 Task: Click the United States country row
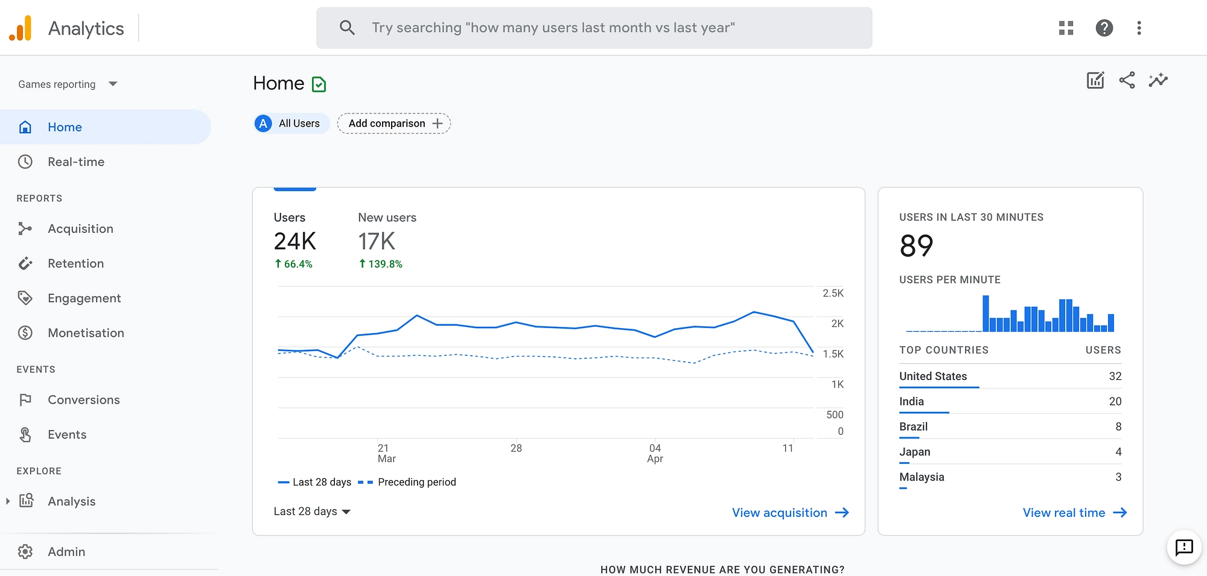[x=1010, y=376]
